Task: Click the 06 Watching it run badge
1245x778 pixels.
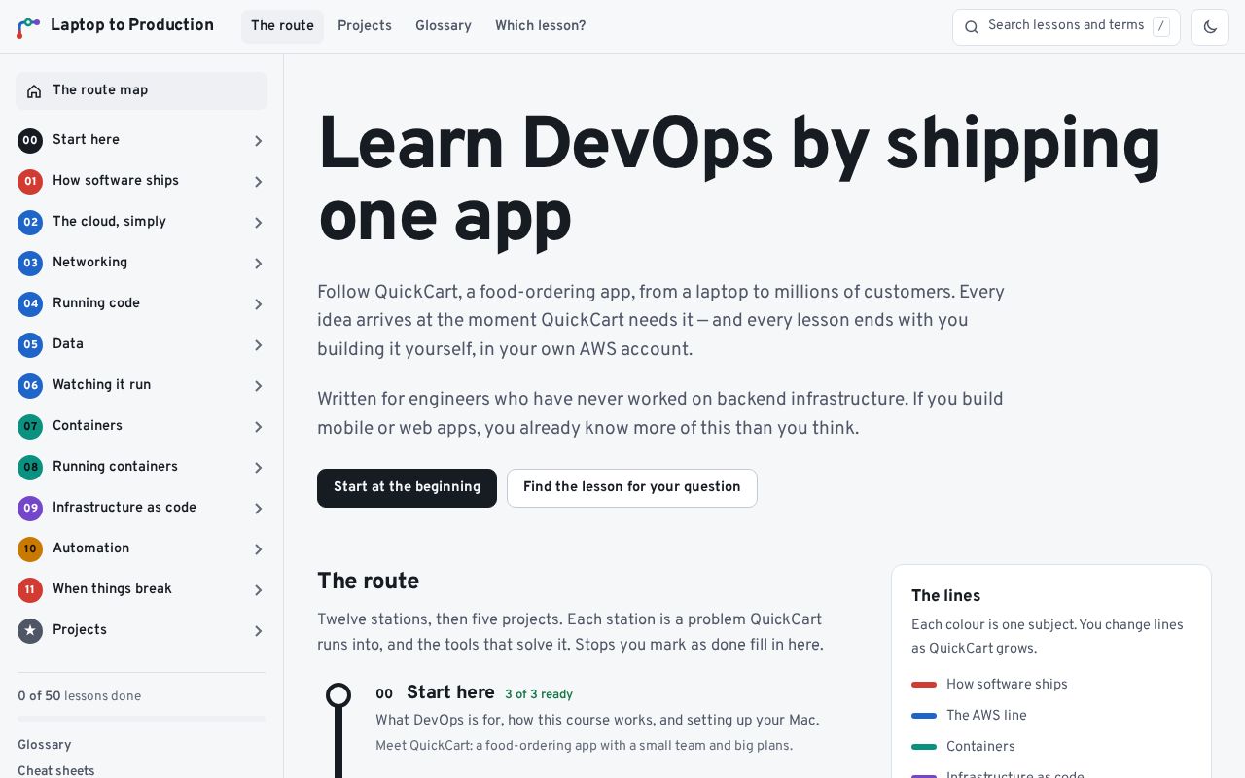Action: pos(30,386)
